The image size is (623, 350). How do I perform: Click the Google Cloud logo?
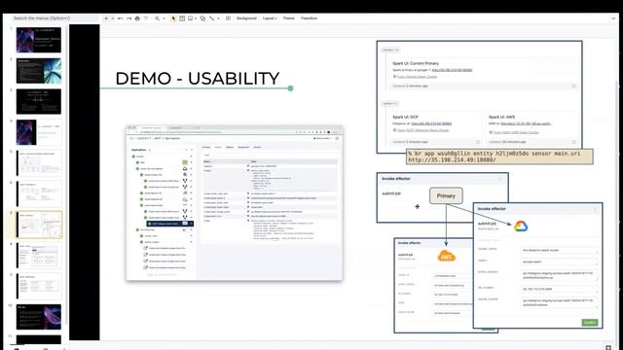coord(521,227)
